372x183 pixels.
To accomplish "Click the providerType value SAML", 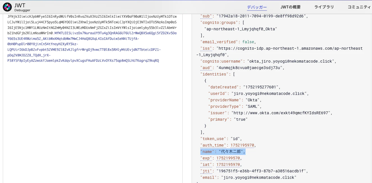I will 253,106.
